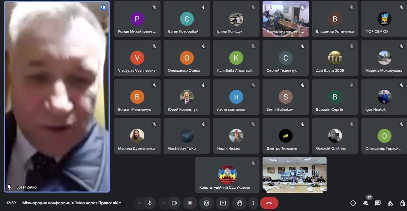
Task: Open the more options three-dot menu
Action: (253, 203)
